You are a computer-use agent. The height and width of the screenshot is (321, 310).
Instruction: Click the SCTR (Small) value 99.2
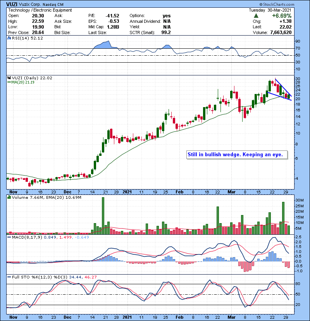[x=166, y=32]
